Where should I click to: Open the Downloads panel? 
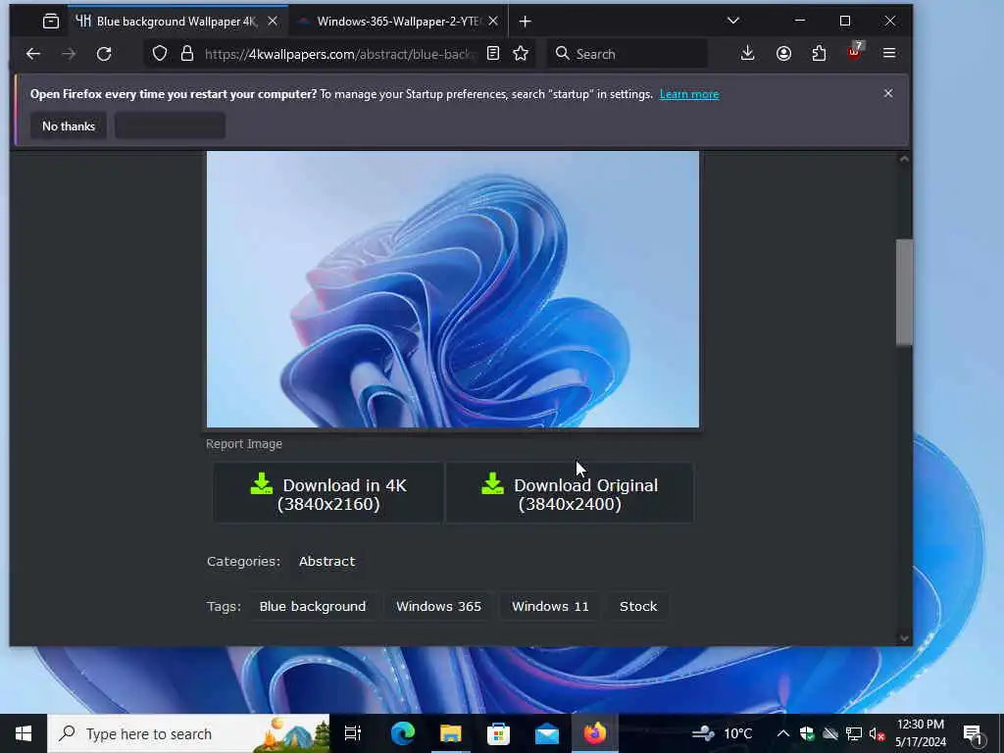[x=747, y=53]
